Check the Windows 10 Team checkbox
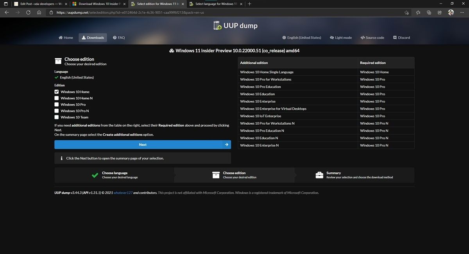 [57, 117]
